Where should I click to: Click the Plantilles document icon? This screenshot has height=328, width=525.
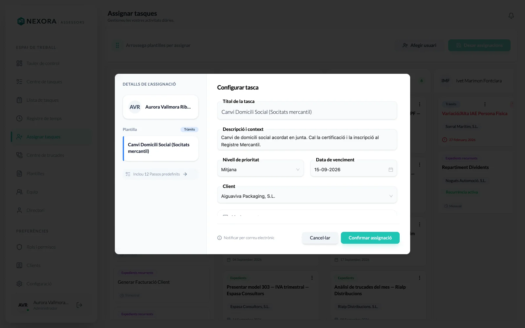19,174
